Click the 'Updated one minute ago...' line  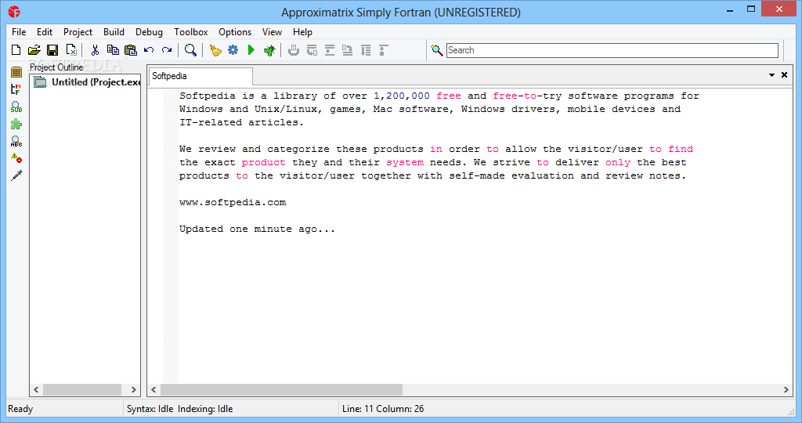pos(257,230)
